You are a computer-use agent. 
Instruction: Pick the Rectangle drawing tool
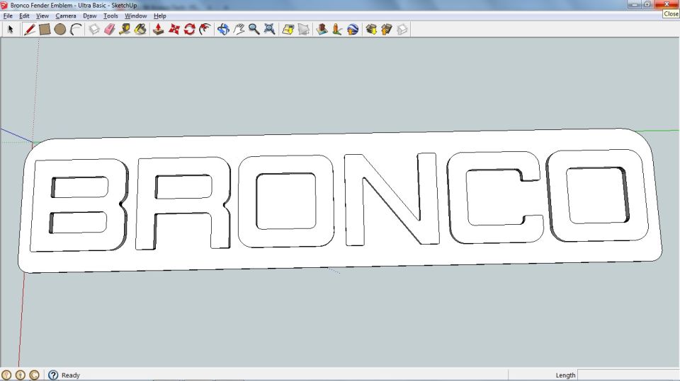[45, 30]
